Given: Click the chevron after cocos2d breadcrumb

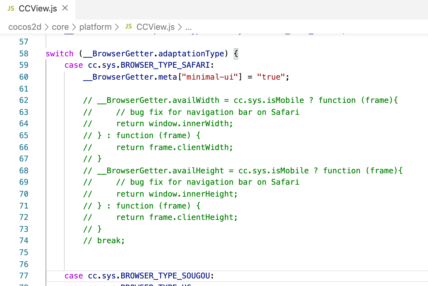Looking at the screenshot, I should click(46, 27).
